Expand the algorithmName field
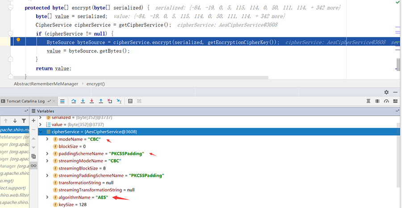The height and width of the screenshot is (208, 402). tap(47, 197)
